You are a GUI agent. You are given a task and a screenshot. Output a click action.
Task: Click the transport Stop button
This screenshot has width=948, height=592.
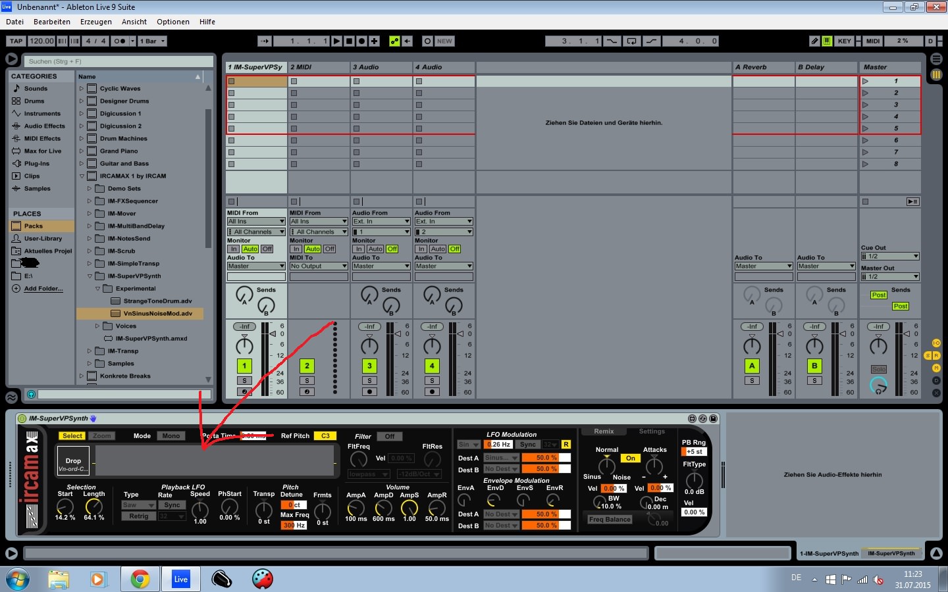coord(350,41)
